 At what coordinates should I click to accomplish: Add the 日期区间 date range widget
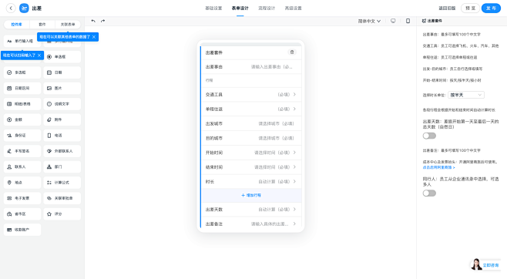[22, 89]
